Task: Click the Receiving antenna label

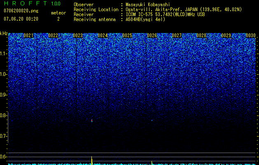Action: (x=95, y=19)
